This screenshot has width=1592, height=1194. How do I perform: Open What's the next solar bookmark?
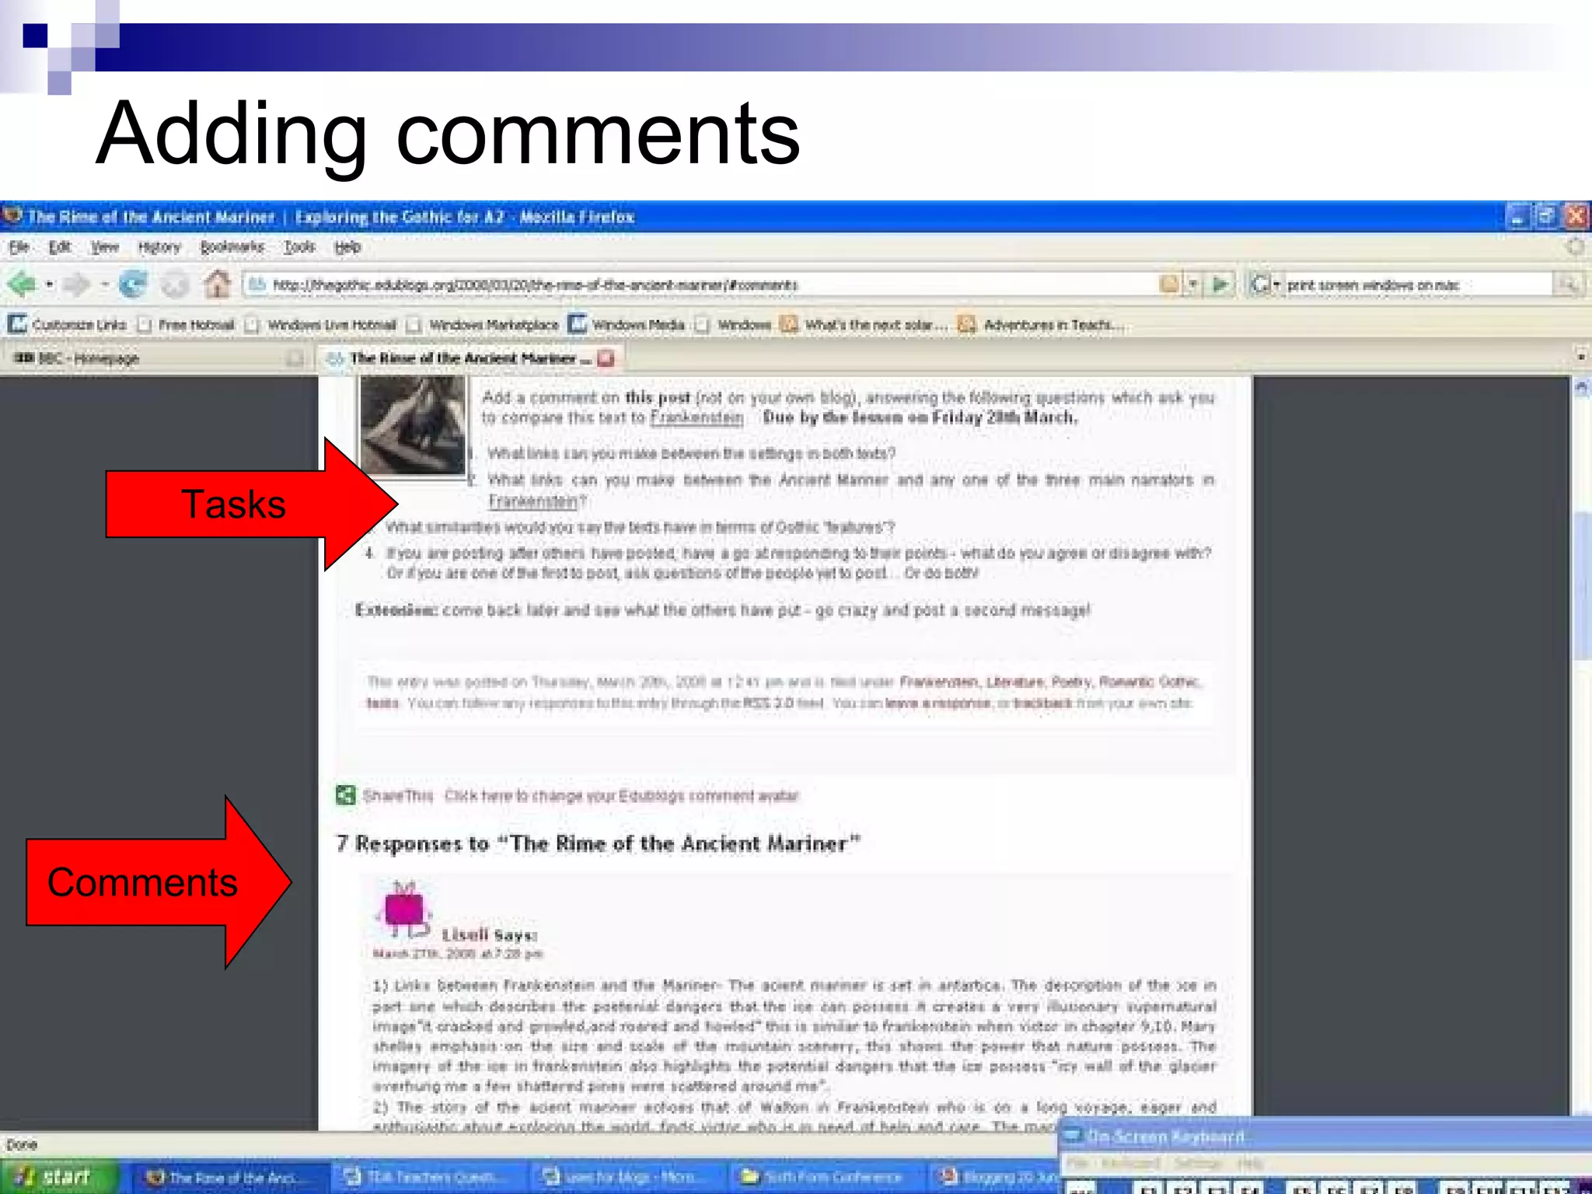(865, 324)
